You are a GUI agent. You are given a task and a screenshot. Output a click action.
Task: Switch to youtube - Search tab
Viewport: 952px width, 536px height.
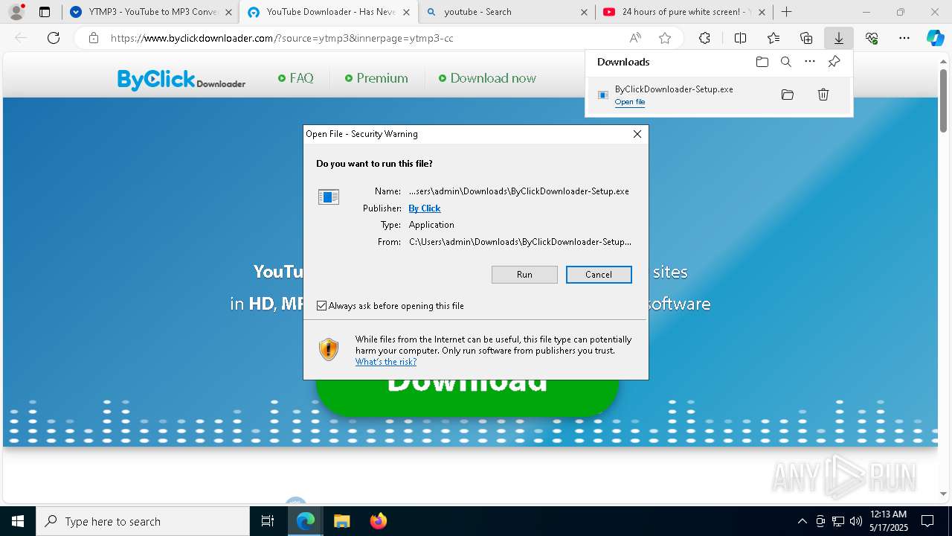pos(506,12)
